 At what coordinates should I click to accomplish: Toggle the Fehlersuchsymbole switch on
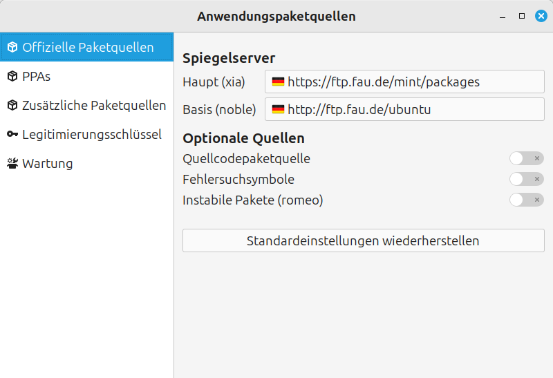click(526, 179)
